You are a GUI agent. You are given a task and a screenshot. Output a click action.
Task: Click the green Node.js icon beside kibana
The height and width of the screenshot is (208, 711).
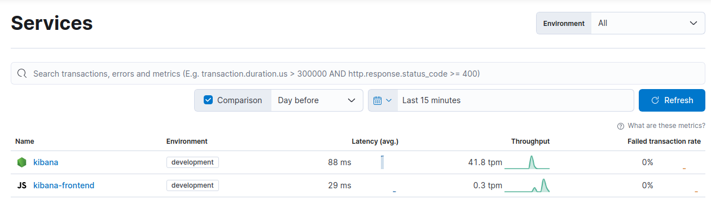[x=21, y=162]
